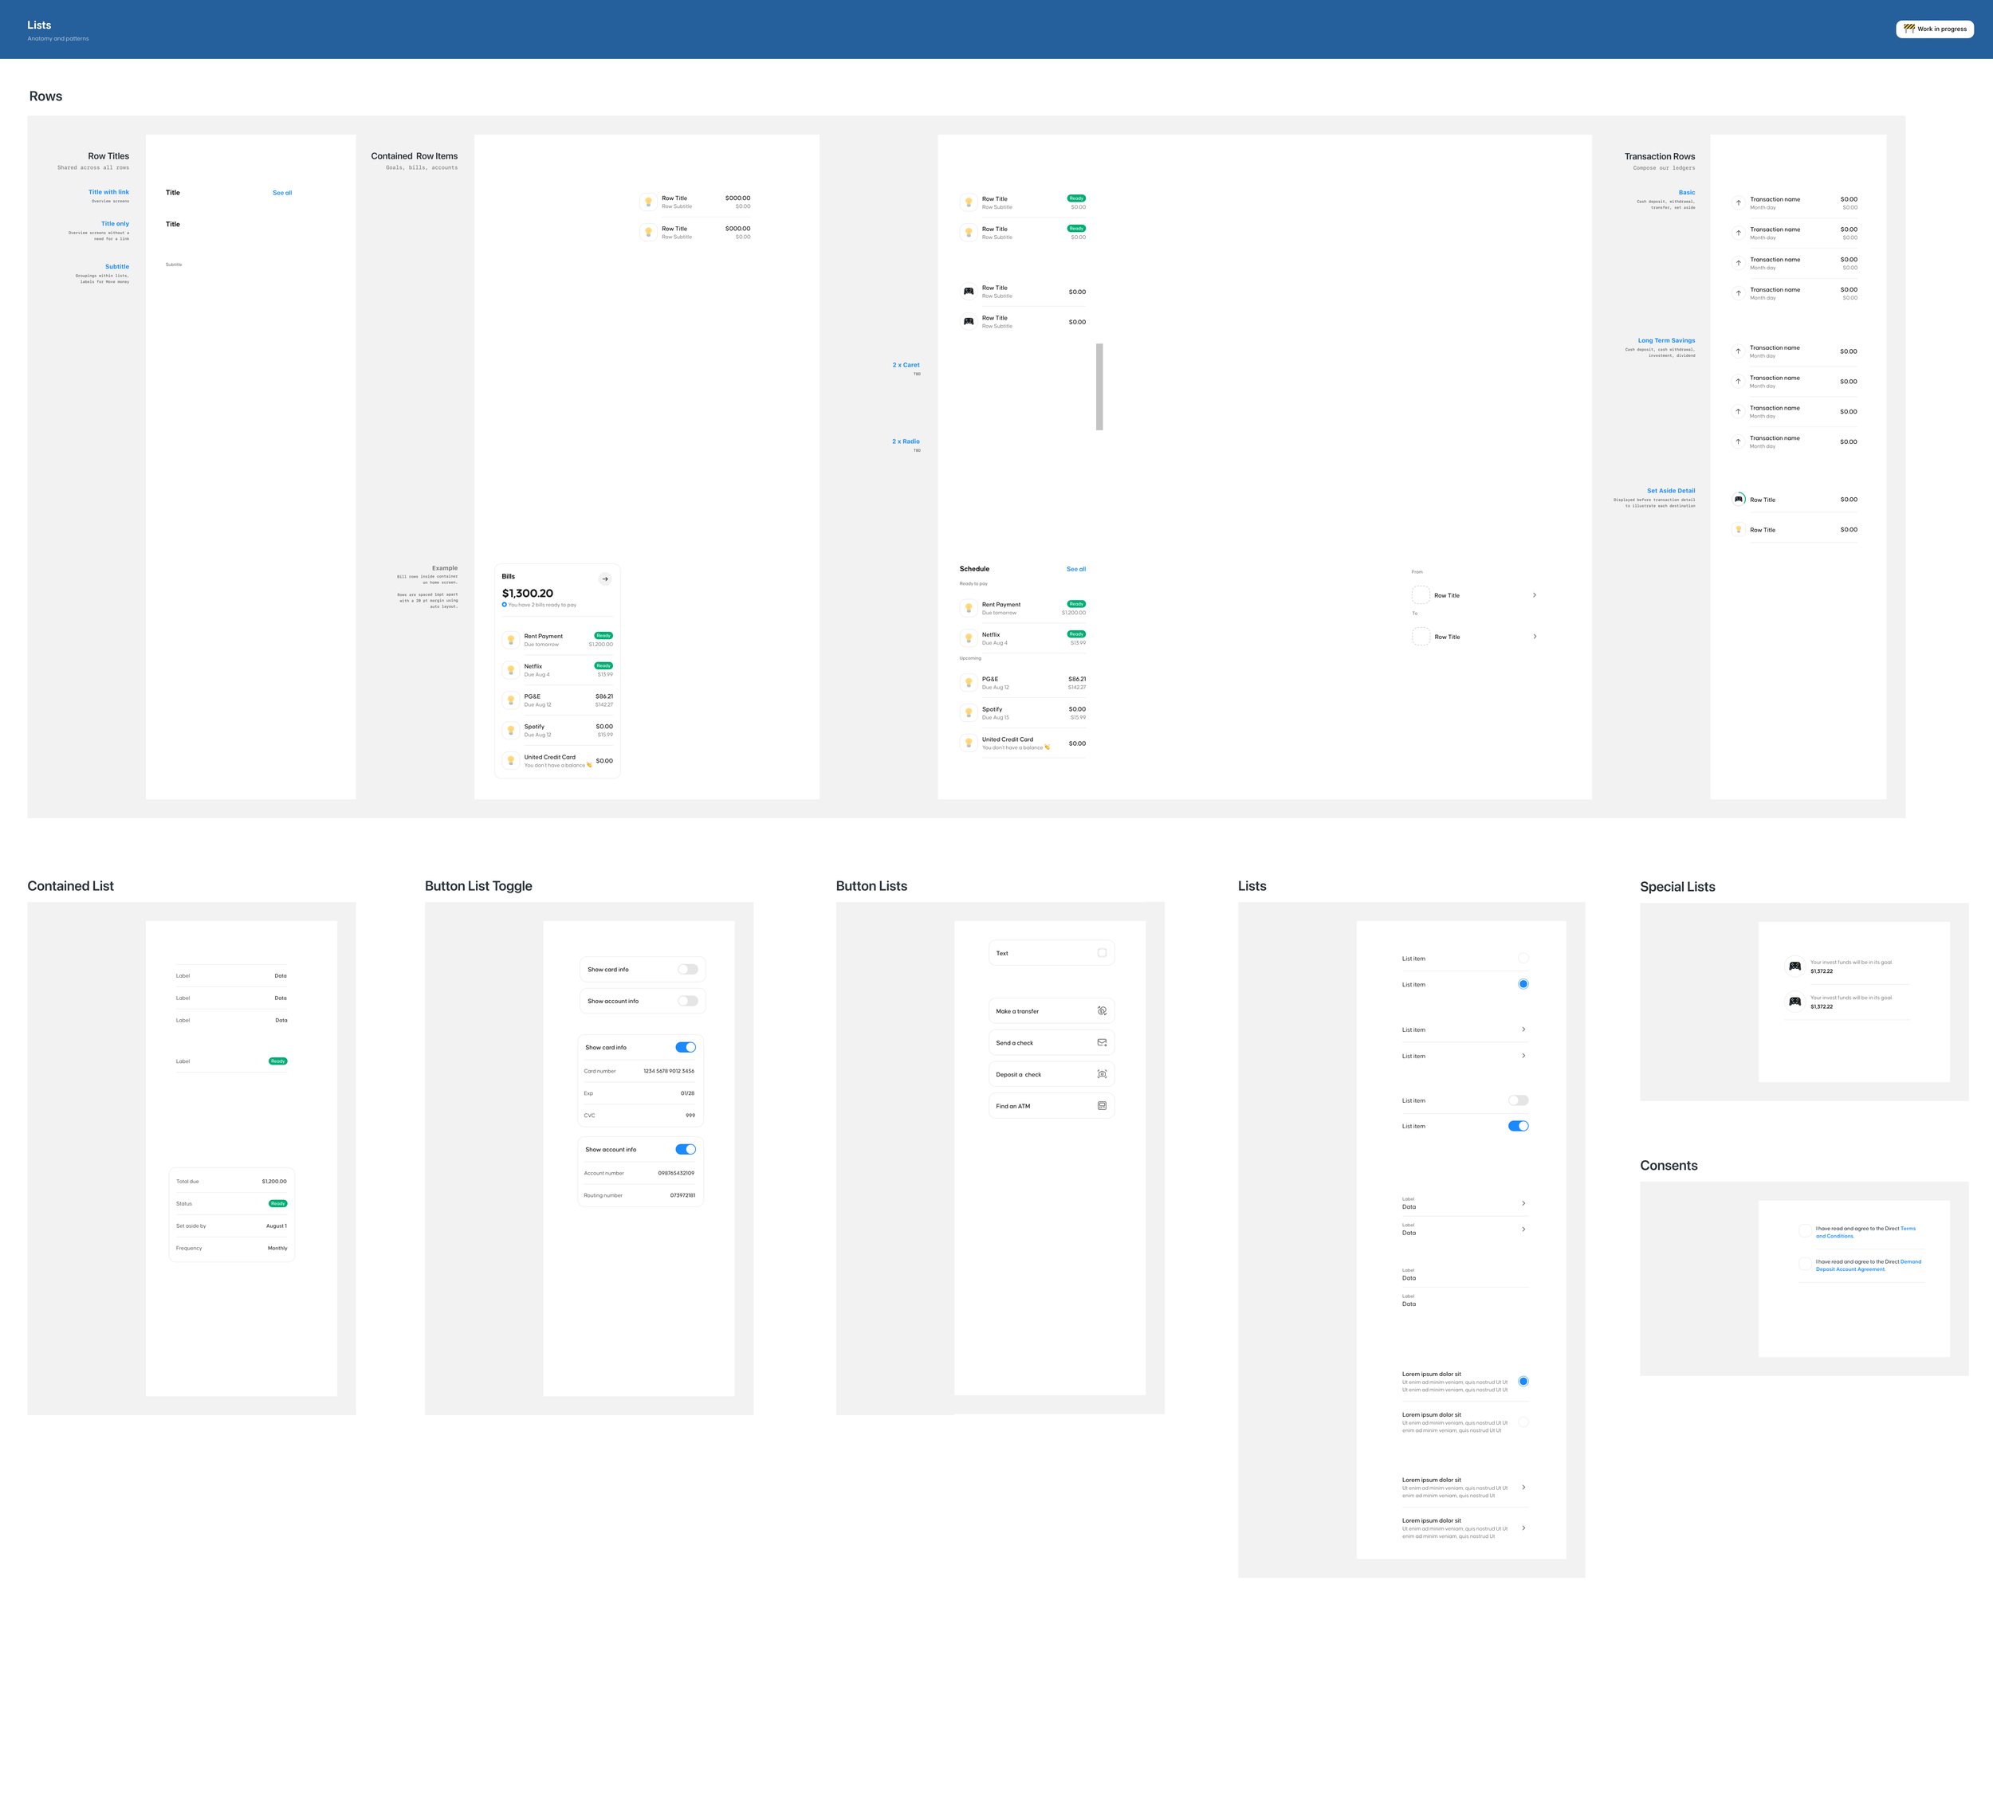Click the camera icon on Deposit a check
Viewport: 1993px width, 1804px height.
(1101, 1074)
